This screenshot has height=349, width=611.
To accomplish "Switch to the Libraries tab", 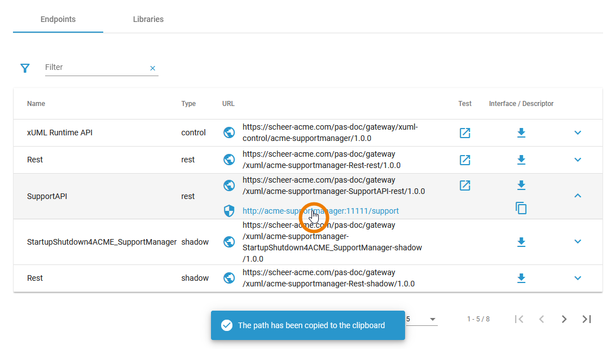I will click(x=148, y=19).
